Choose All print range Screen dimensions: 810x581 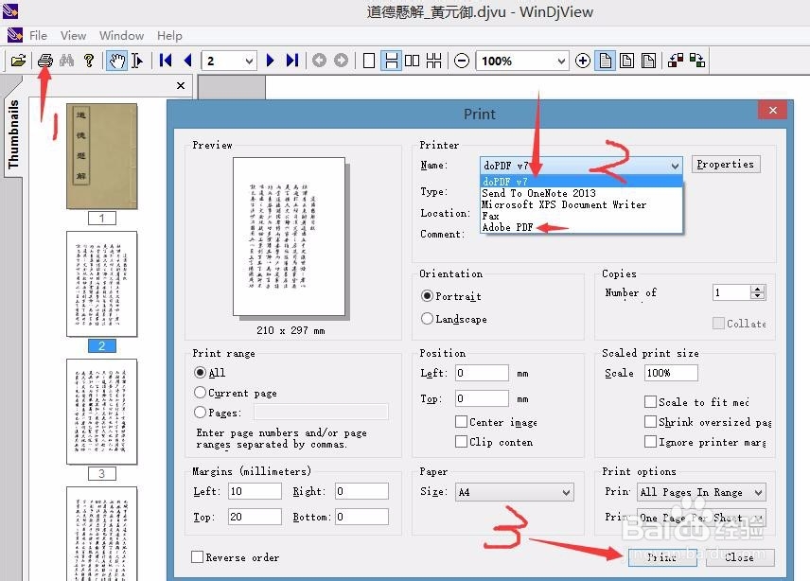pos(200,373)
